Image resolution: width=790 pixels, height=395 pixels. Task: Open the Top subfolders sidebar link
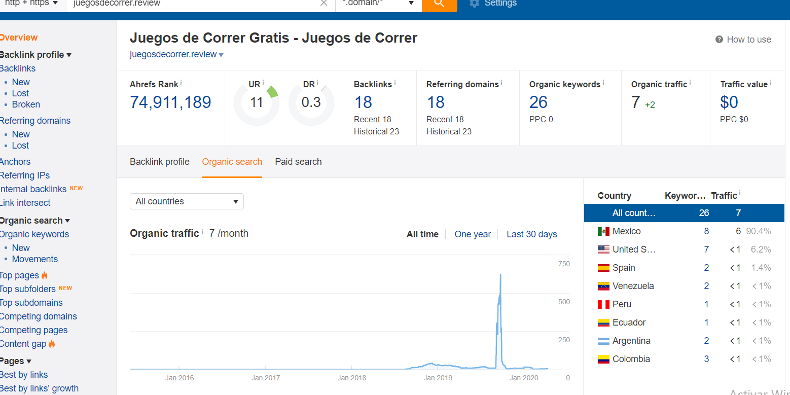pyautogui.click(x=28, y=289)
